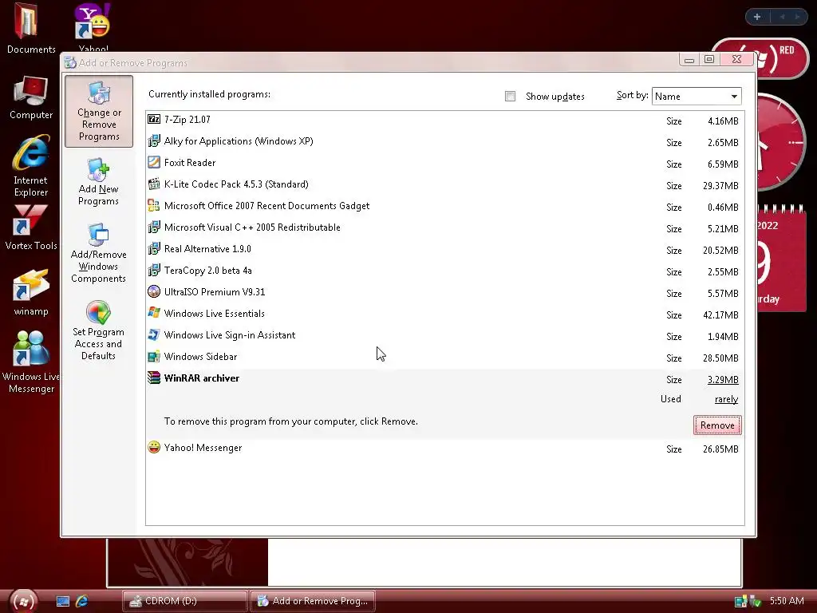Open the Sort by Name dropdown
The height and width of the screenshot is (613, 817).
click(x=696, y=96)
